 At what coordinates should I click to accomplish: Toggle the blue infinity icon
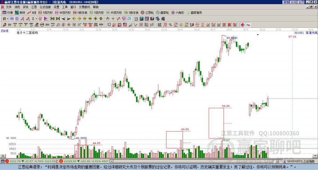point(248,25)
